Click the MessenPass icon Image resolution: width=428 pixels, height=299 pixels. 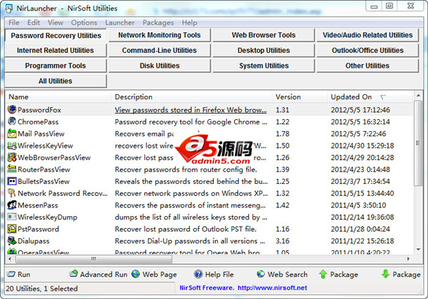coord(12,205)
